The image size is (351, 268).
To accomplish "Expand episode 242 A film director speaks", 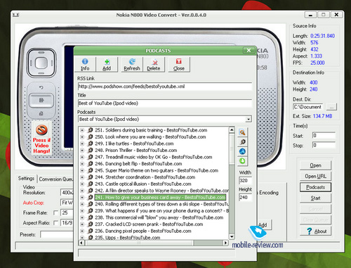I will point(82,191).
